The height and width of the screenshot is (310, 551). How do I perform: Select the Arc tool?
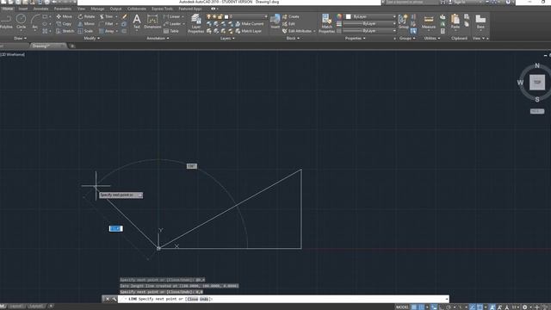point(35,22)
